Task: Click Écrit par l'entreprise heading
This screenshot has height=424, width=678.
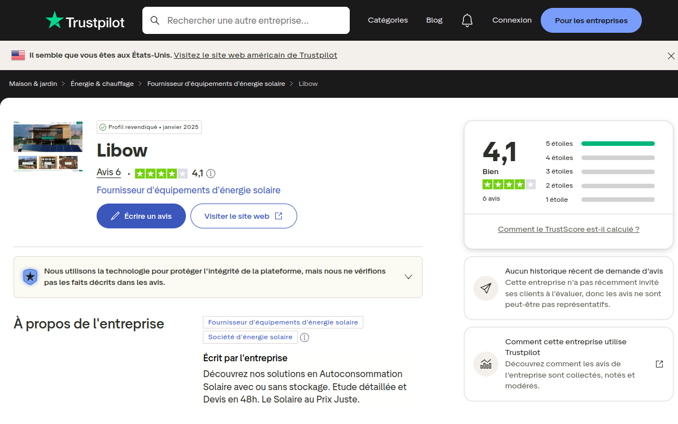Action: 245,358
